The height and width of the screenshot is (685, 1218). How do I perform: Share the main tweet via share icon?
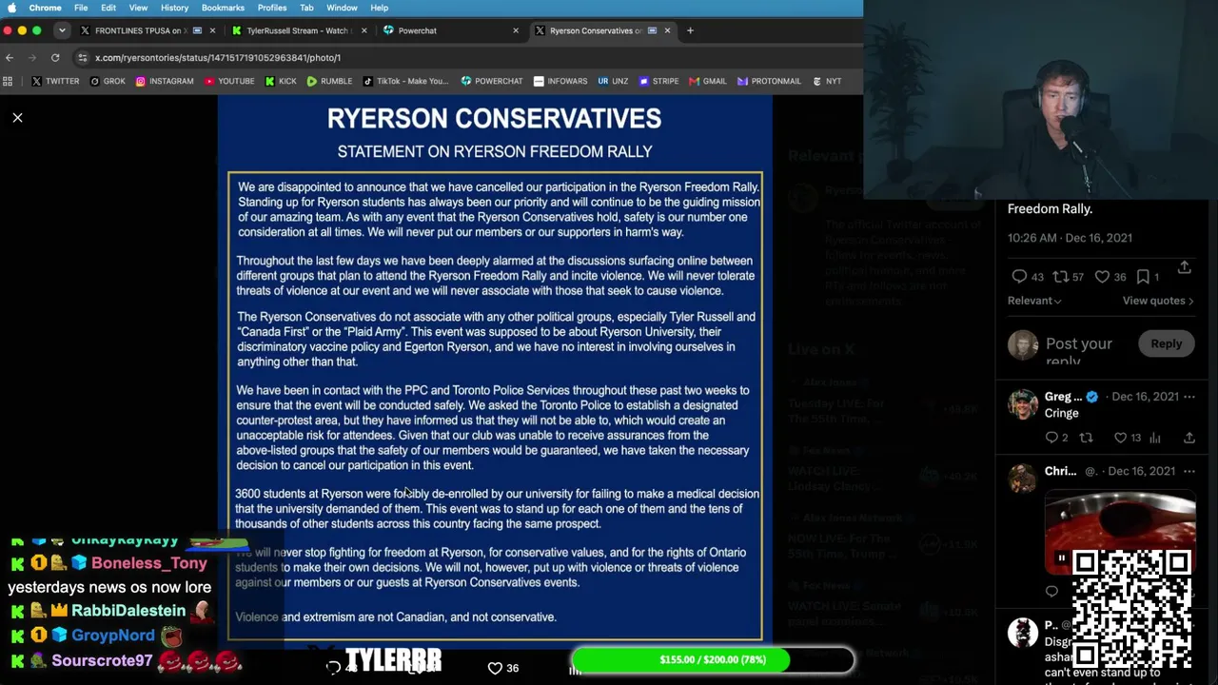tap(1184, 268)
